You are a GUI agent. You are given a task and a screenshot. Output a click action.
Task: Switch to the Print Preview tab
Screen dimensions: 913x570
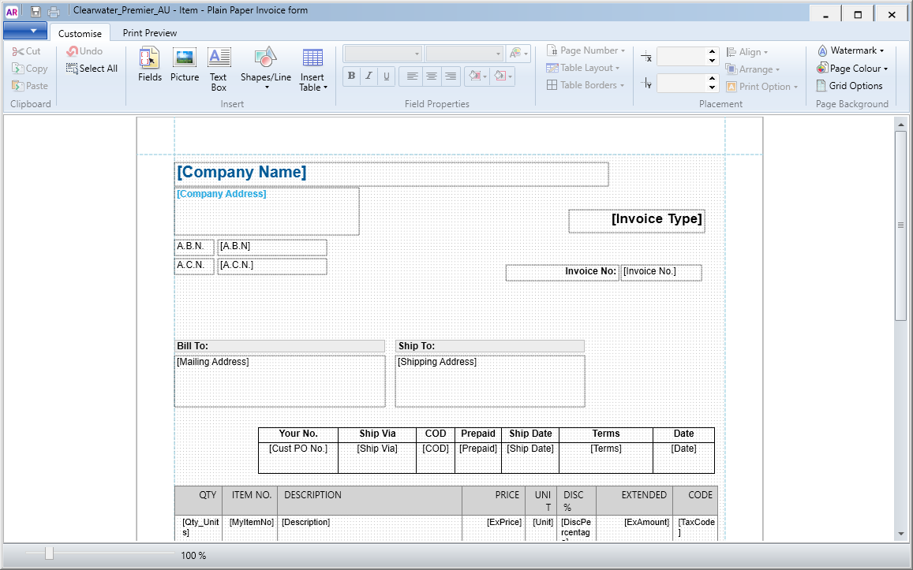149,33
